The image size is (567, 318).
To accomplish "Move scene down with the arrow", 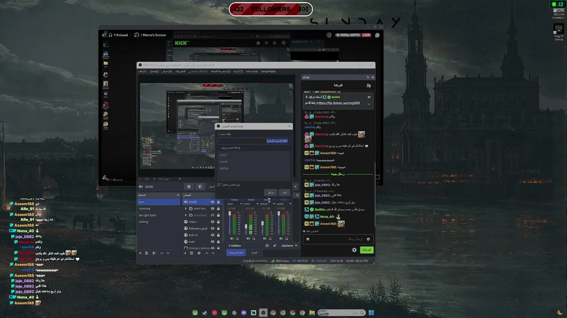I will (x=168, y=253).
